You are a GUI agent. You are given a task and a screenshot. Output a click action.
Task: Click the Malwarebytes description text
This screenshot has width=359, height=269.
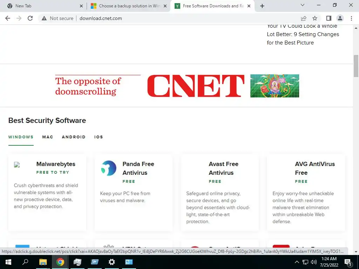tap(46, 196)
